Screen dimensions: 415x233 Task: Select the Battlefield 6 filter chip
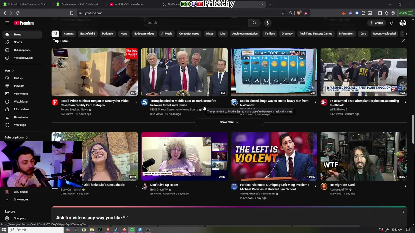coord(88,34)
